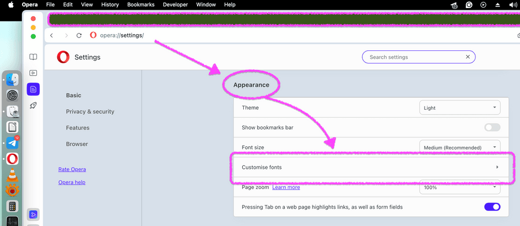Click the highlighted purple document sidebar icon

point(33,89)
